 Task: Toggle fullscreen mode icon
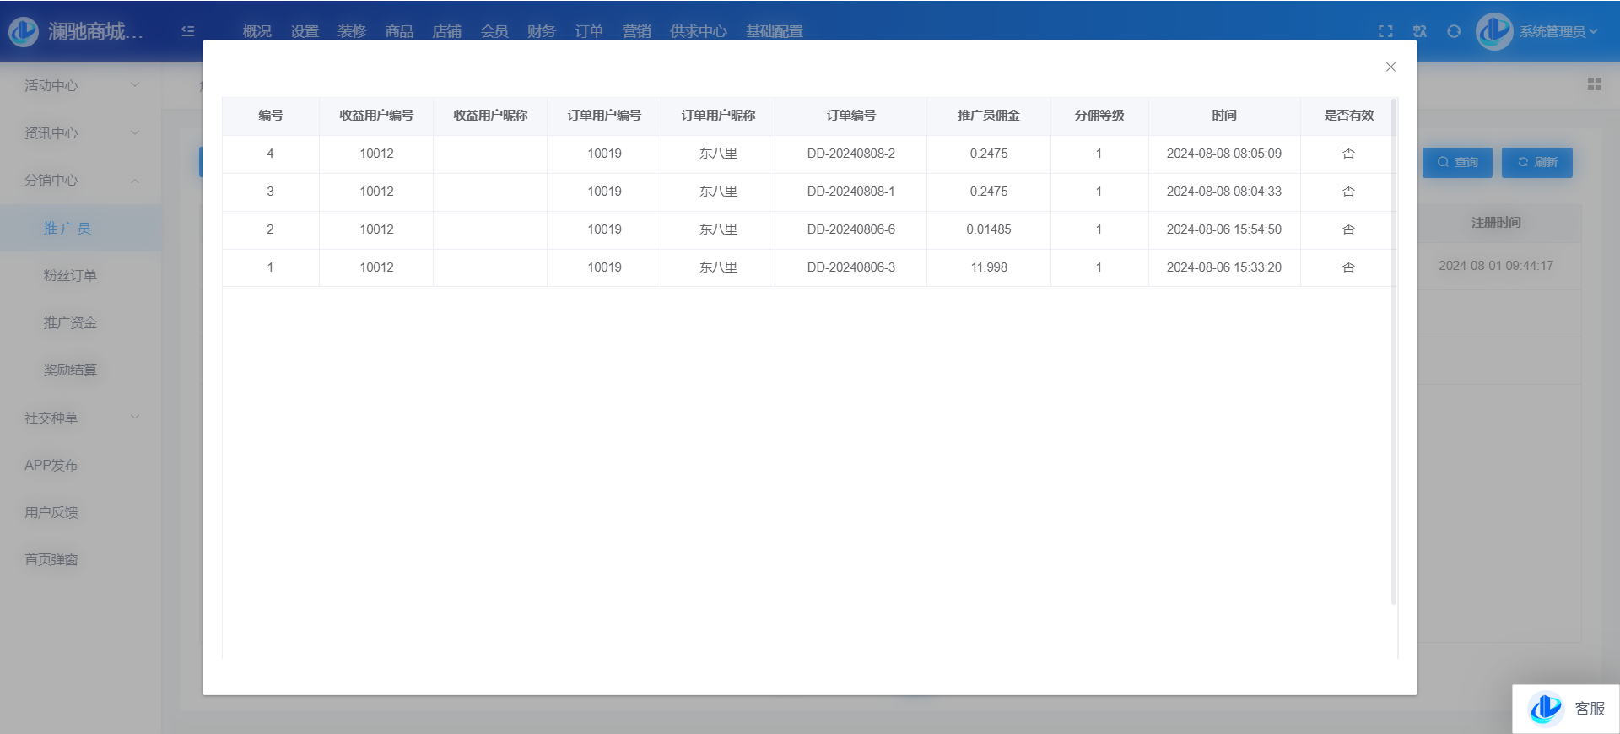tap(1385, 31)
